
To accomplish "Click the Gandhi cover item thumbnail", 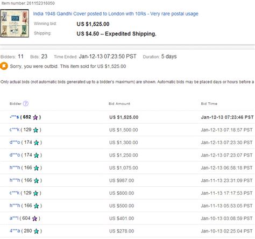I will point(15,24).
